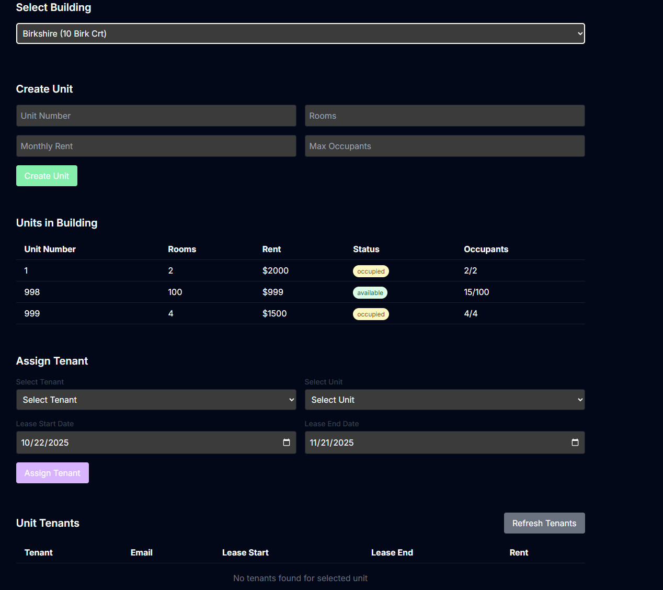Viewport: 663px width, 590px height.
Task: Click the occupied status badge for unit 999
Action: click(371, 314)
